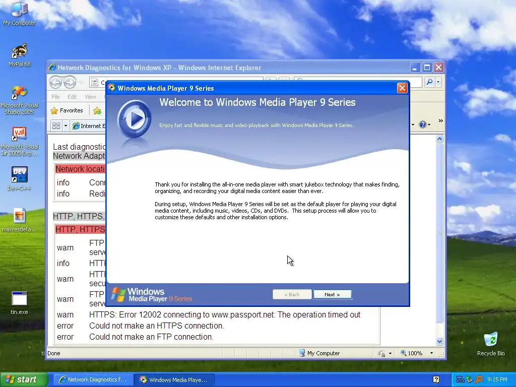Click the 100% zoom level button
Viewport: 516px width, 387px height.
coord(411,353)
